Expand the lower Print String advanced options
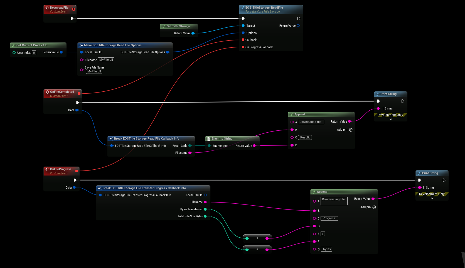 click(432, 198)
